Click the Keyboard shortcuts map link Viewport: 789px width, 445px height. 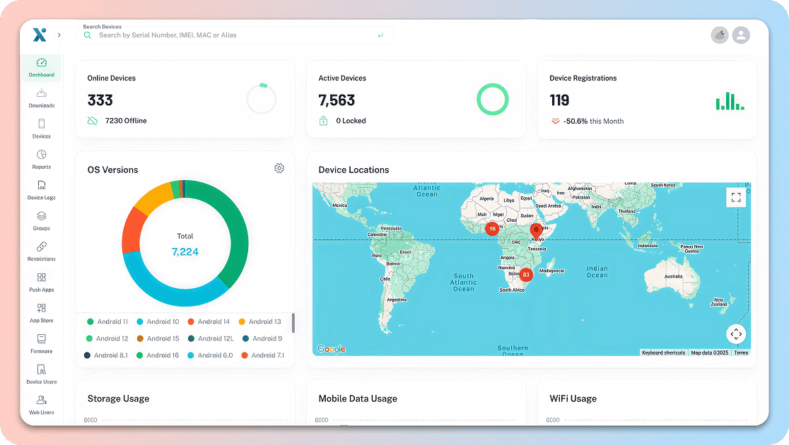click(x=663, y=352)
